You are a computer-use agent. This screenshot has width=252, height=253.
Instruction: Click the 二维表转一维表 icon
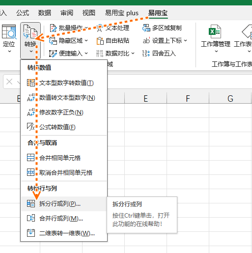[x=31, y=233]
